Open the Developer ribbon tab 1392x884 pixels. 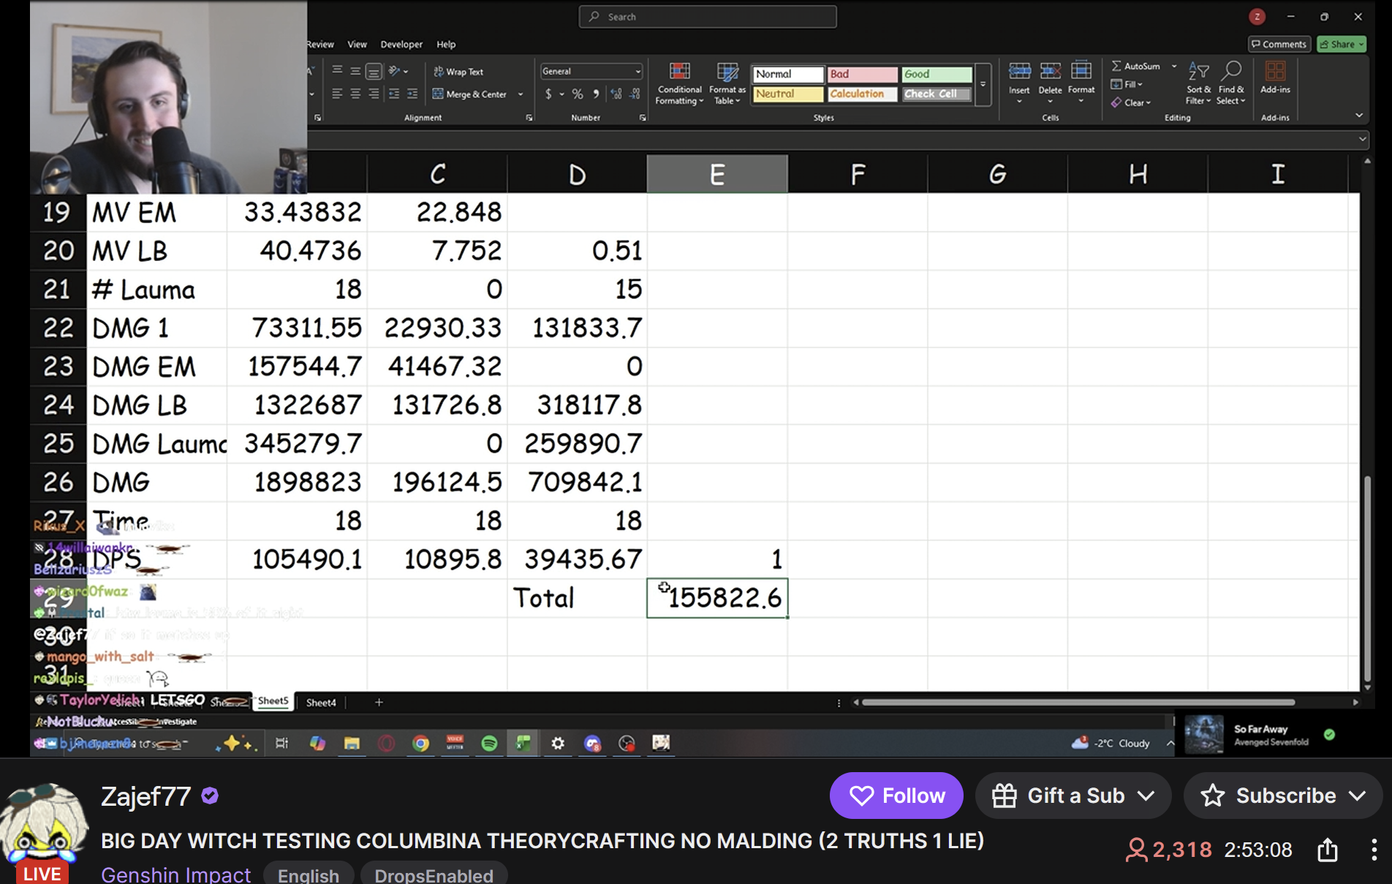[x=401, y=45]
